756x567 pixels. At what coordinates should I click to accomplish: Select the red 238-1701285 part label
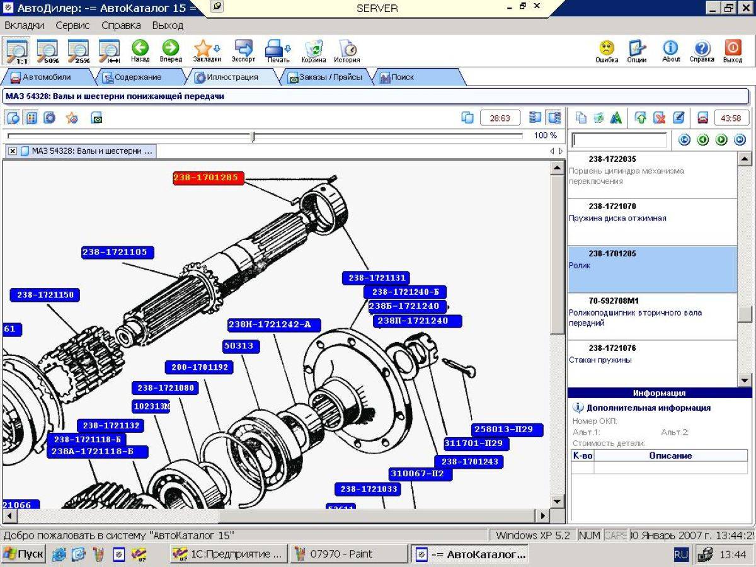pos(209,178)
